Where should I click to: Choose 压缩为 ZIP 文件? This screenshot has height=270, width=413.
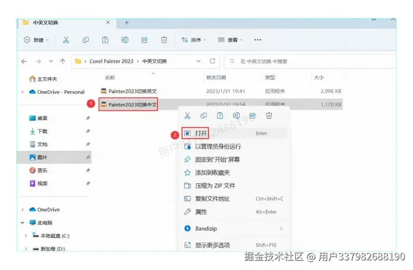pyautogui.click(x=234, y=186)
